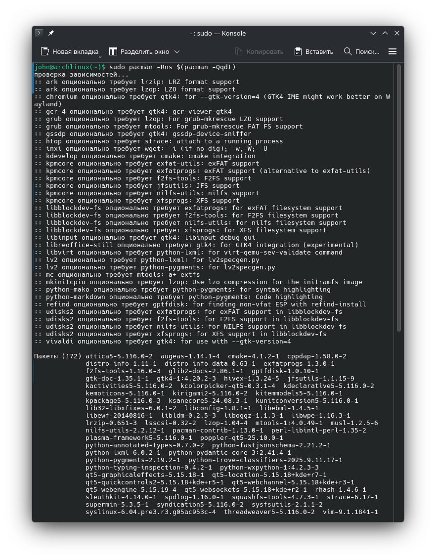Click the new tab icon

(44, 52)
